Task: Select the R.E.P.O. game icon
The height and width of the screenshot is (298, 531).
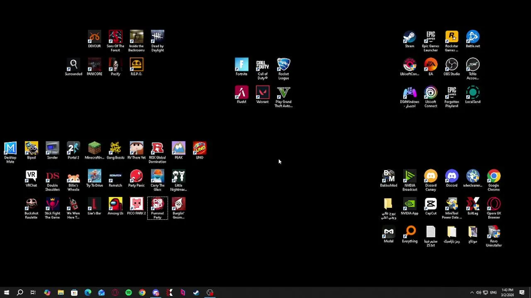Action: [x=136, y=67]
